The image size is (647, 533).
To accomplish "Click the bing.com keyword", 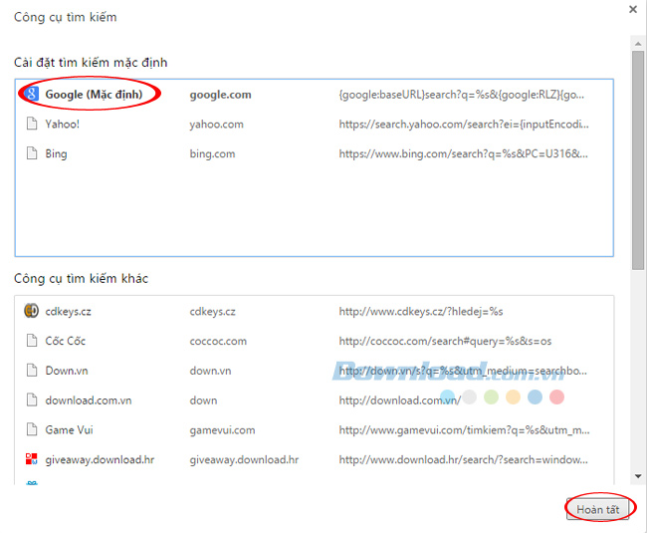I will point(212,154).
